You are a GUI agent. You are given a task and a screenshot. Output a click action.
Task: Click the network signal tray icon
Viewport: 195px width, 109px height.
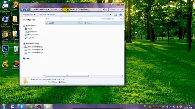pos(170,107)
